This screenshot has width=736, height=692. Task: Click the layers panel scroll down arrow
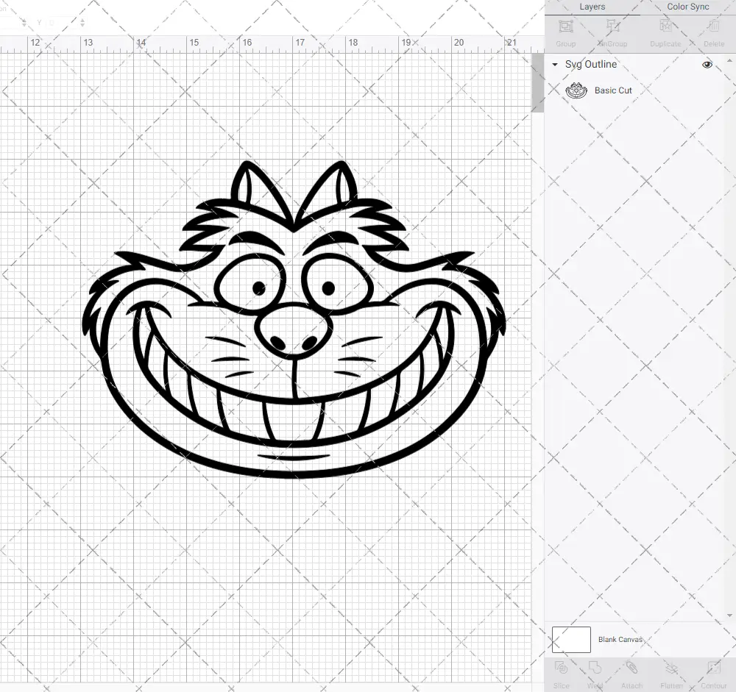coord(729,616)
